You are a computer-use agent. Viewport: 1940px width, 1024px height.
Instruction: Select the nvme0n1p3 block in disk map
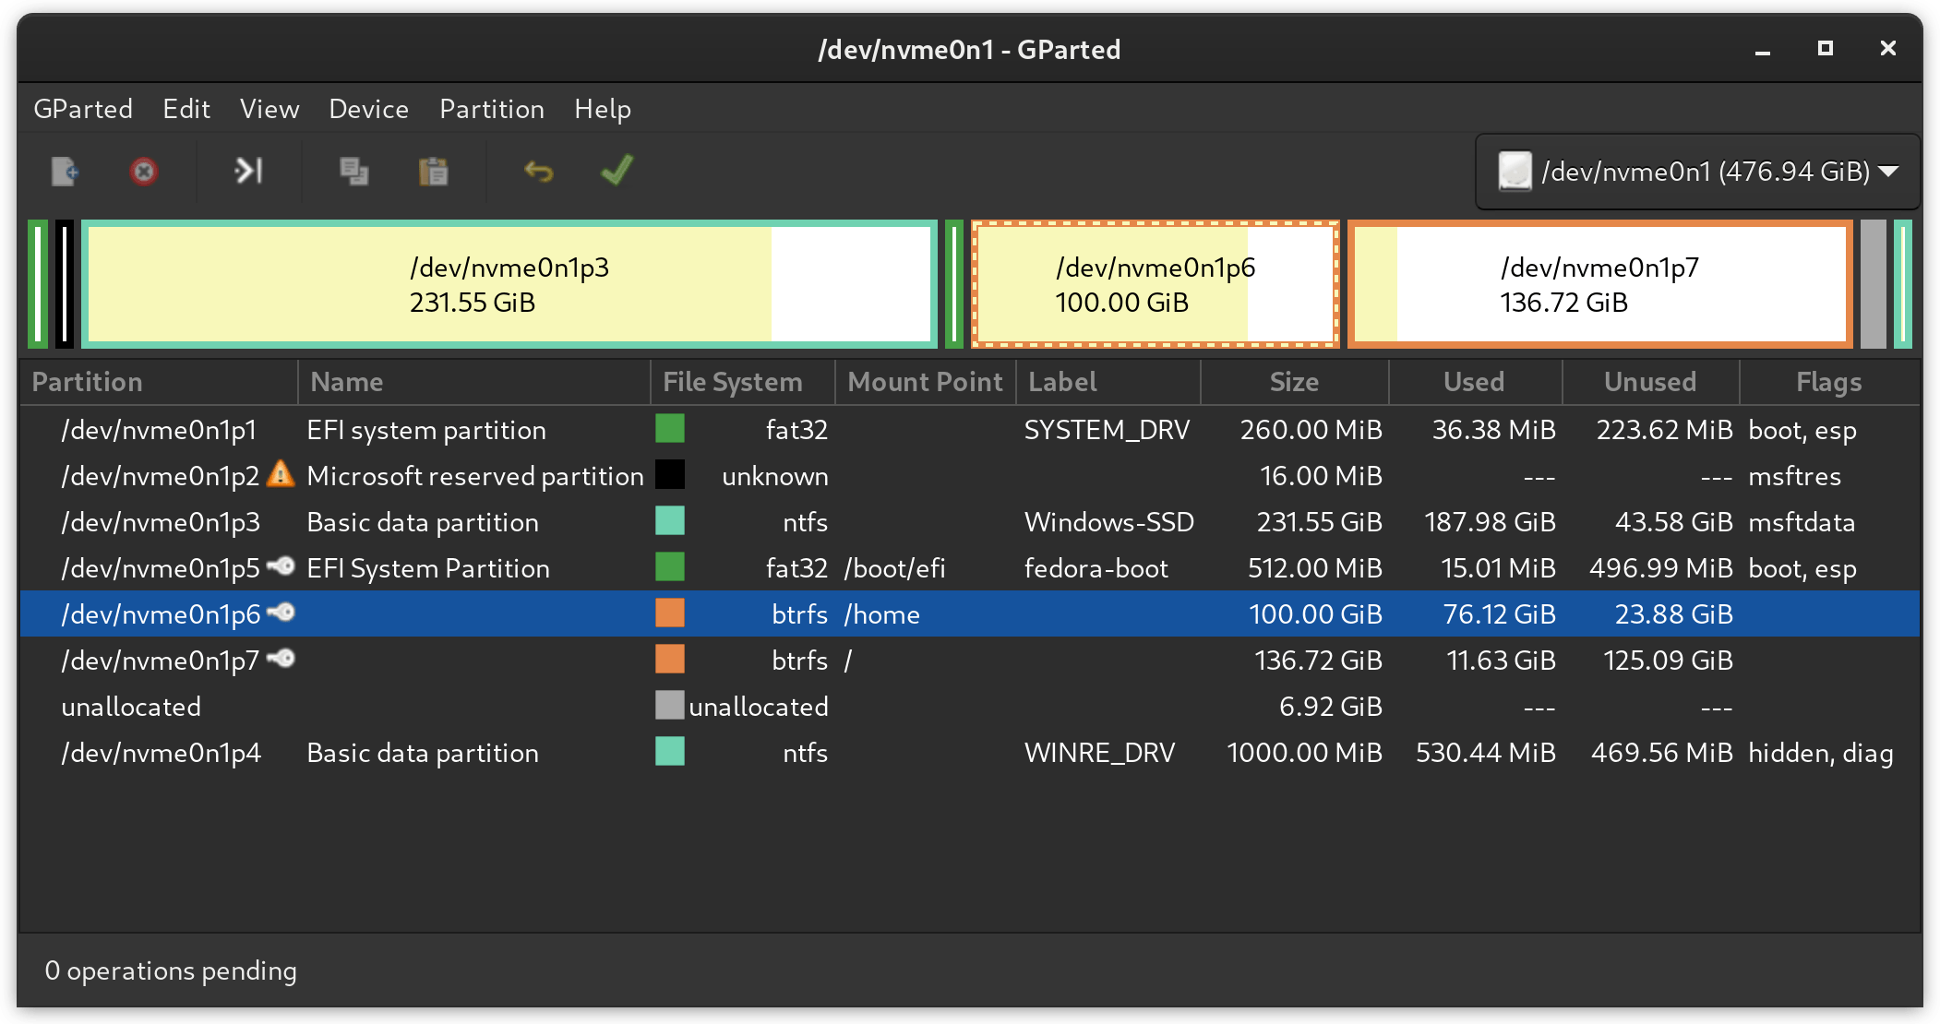509,284
